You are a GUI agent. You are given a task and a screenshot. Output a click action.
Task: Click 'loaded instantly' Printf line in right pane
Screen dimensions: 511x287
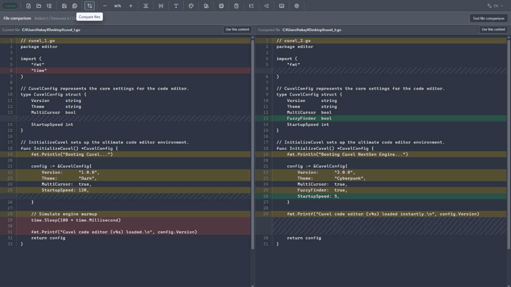(x=381, y=214)
